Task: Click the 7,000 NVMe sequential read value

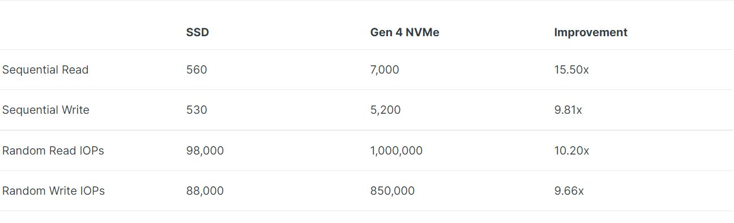Action: [385, 70]
